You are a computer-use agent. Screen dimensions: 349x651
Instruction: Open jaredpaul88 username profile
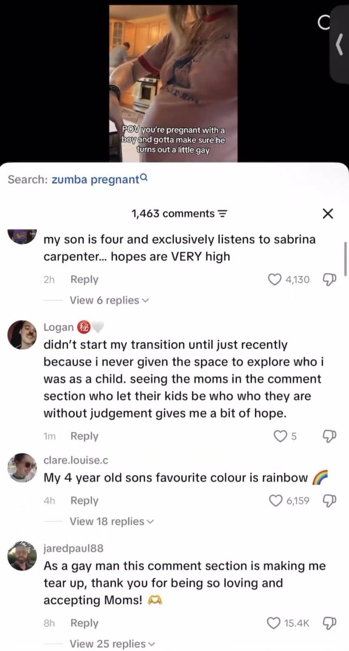click(x=73, y=548)
